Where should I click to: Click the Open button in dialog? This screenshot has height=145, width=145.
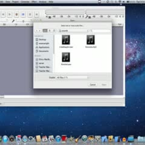point(104,85)
